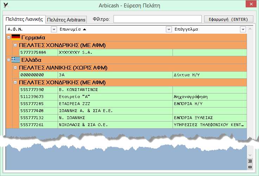Open the Α.Φ.Μ. column filter dropdown

coord(54,30)
